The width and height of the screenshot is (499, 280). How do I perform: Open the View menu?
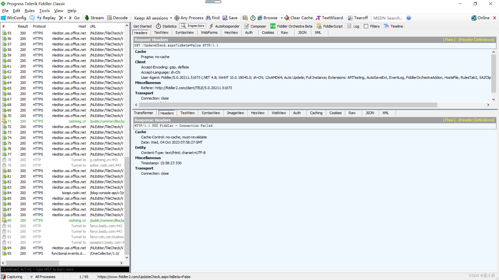click(x=58, y=11)
